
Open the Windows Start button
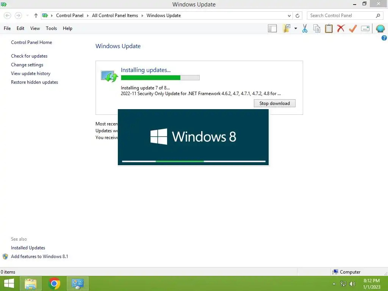[9, 283]
